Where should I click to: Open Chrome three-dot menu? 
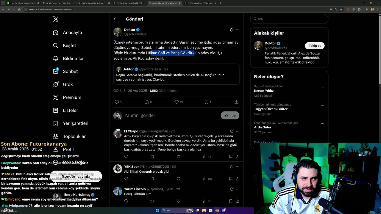377,9
